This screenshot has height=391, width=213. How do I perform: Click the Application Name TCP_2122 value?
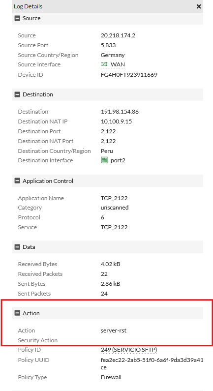click(114, 198)
